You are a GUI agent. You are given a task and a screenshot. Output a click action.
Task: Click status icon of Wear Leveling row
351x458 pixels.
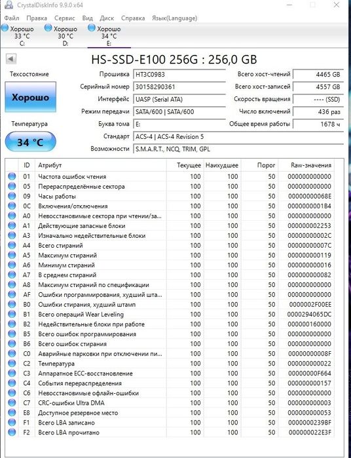point(12,315)
